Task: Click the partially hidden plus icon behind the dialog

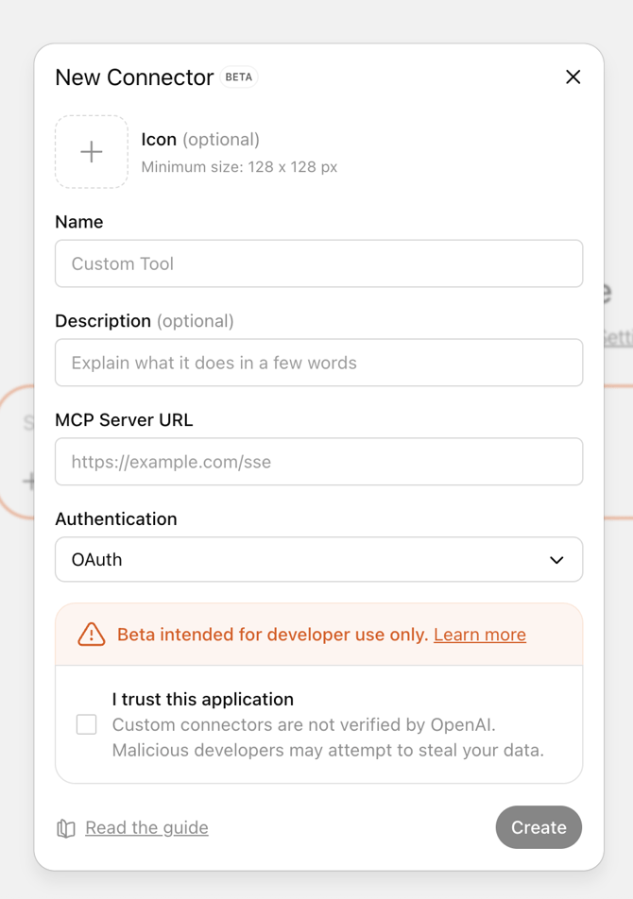Action: tap(28, 482)
